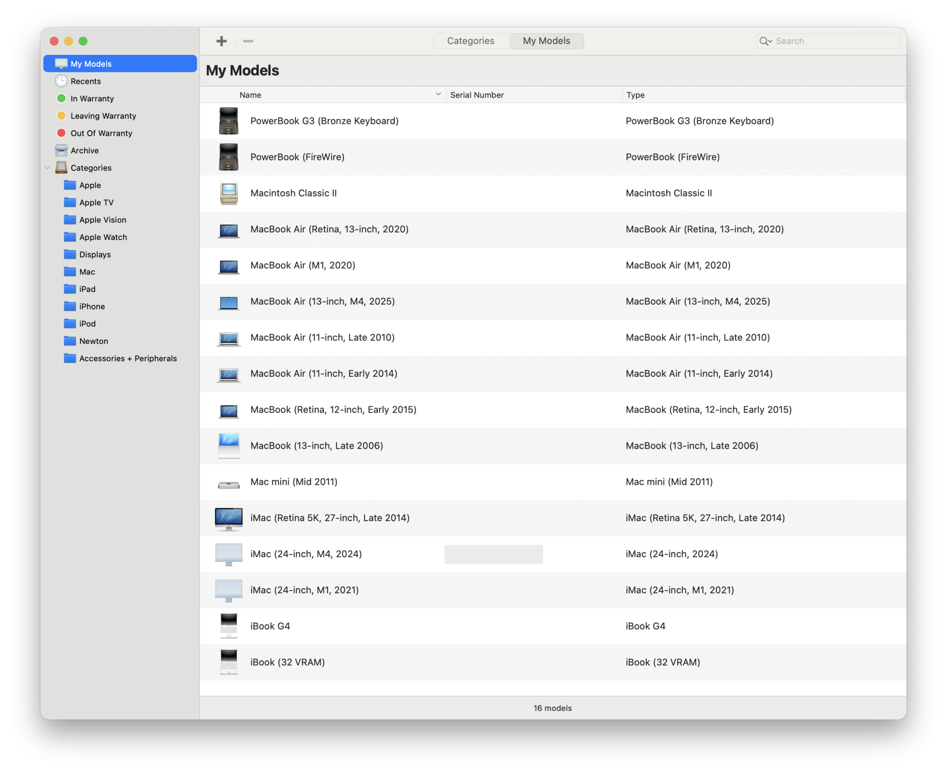Click the Name column sort arrow
The height and width of the screenshot is (773, 947).
tap(437, 94)
